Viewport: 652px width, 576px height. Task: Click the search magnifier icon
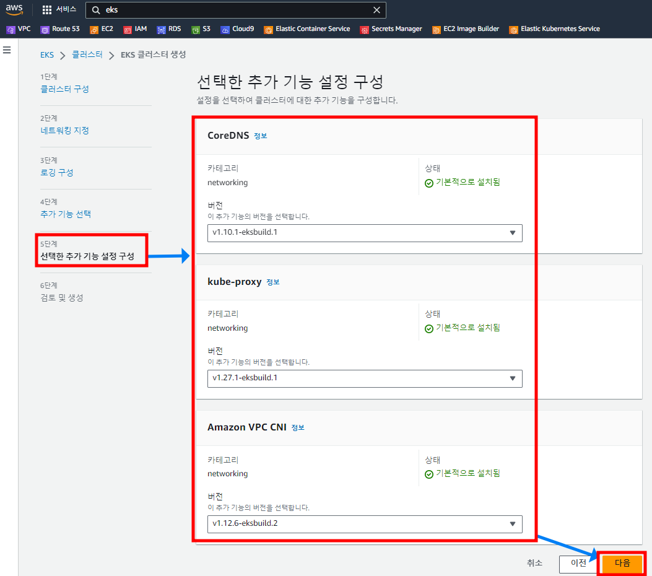coord(96,10)
